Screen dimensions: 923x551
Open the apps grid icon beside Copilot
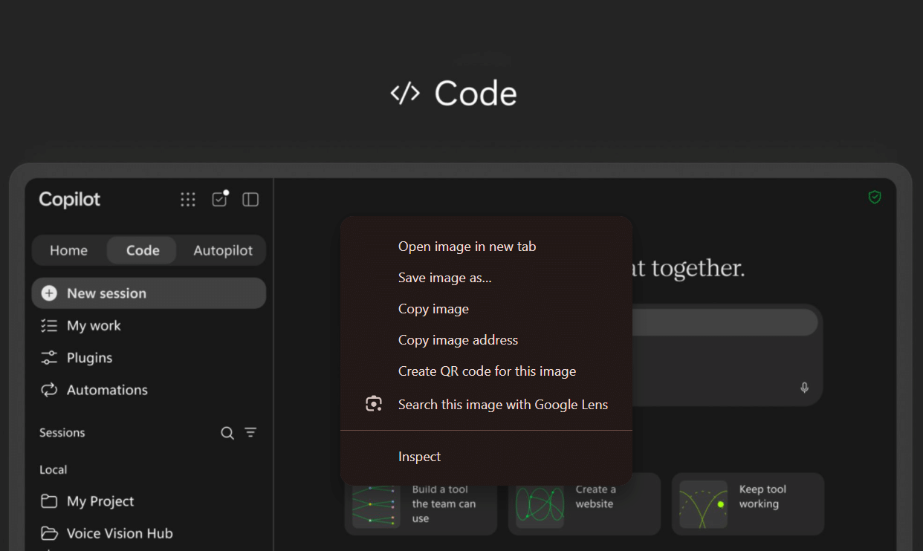(188, 199)
